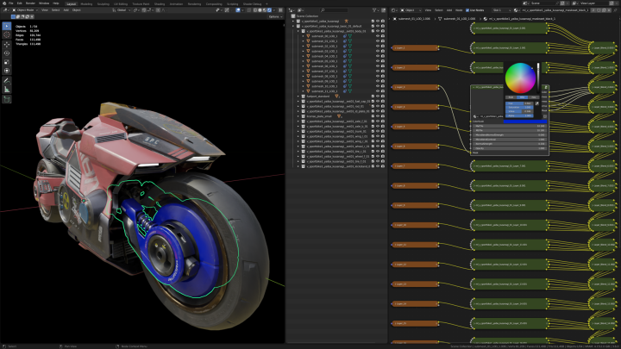Click inside the color wheel
Viewport: 621px width, 349px height.
tap(518, 77)
